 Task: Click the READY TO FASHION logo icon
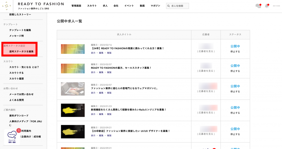point(7,6)
